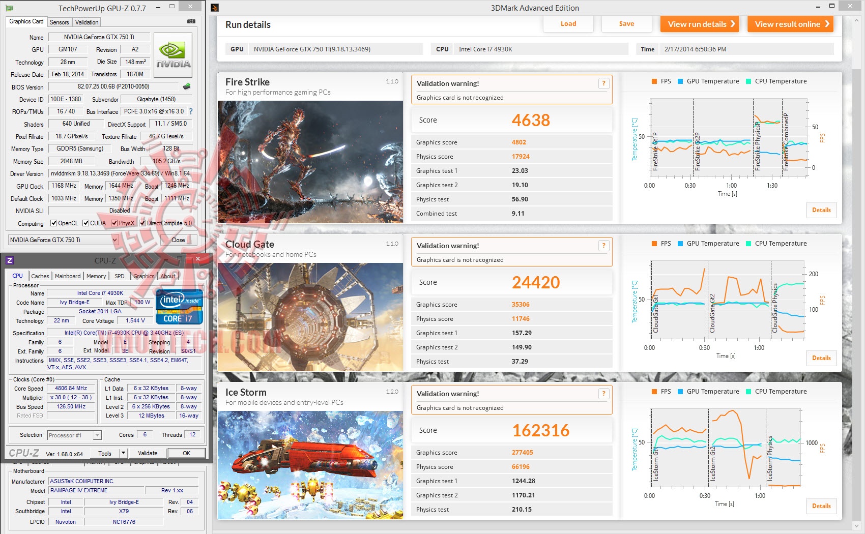
Task: Click the GPU-Z title bar app icon
Action: 9,8
